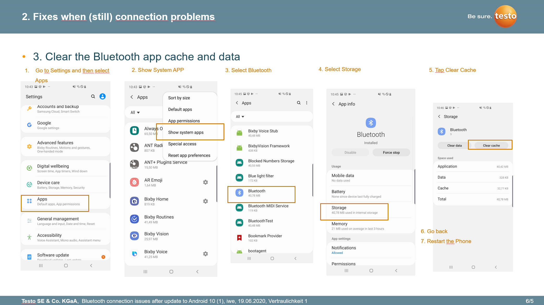Open Apps row in Settings list

[x=65, y=201]
